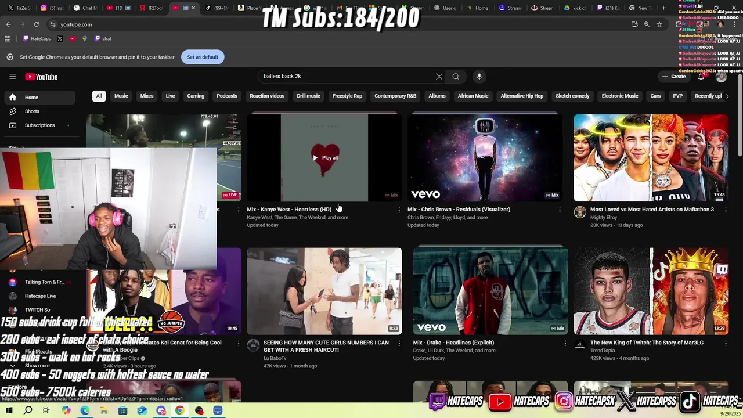Select the All filter chip
Viewport: 743px width, 418px height.
(x=99, y=96)
